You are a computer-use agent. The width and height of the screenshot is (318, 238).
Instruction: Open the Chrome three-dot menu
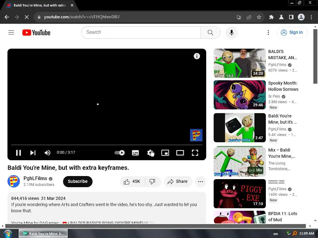pos(311,17)
